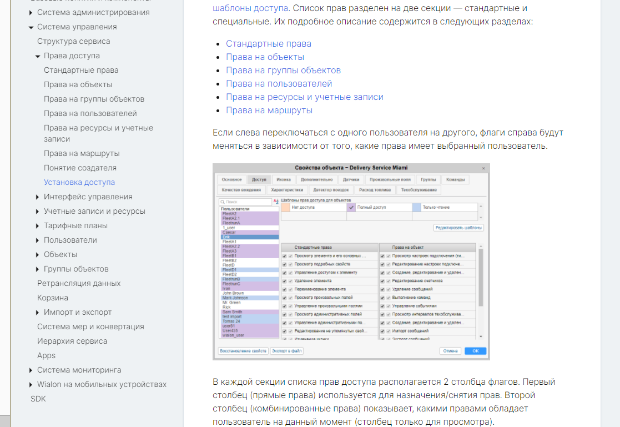Follow the Права на ресурсы и учетные записи bullet link
Screen dimensions: 620x427
click(x=304, y=97)
